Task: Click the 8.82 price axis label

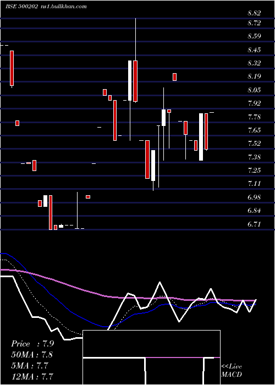Action: pos(254,13)
